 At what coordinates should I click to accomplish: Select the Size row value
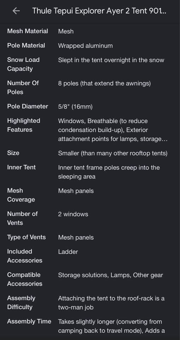(113, 153)
